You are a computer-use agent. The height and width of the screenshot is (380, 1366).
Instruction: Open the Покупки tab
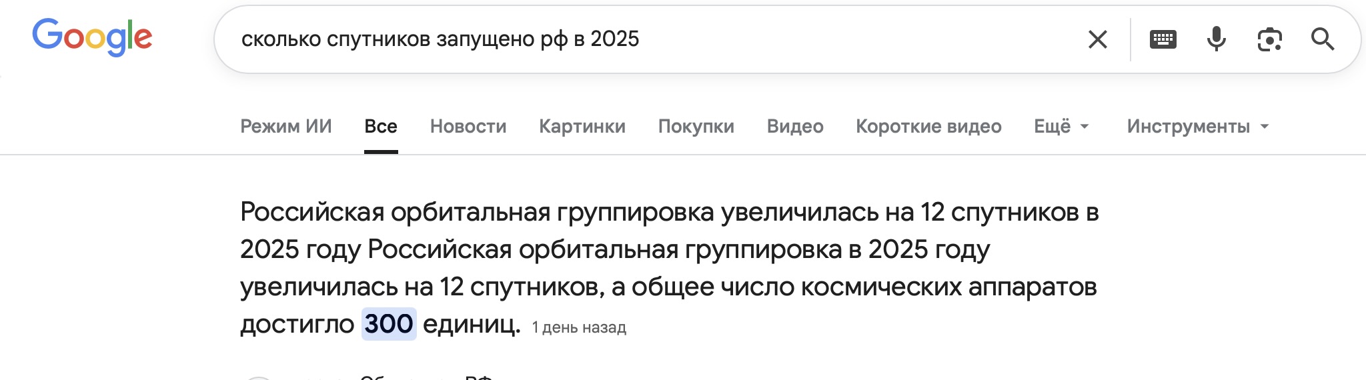(x=696, y=126)
